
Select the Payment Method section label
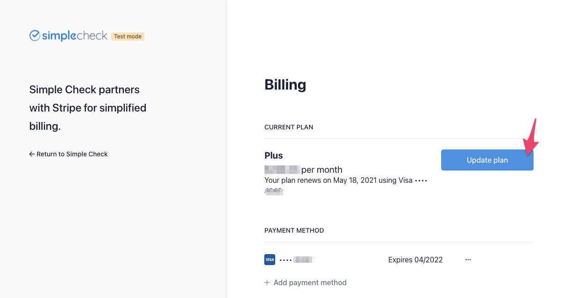coord(294,230)
